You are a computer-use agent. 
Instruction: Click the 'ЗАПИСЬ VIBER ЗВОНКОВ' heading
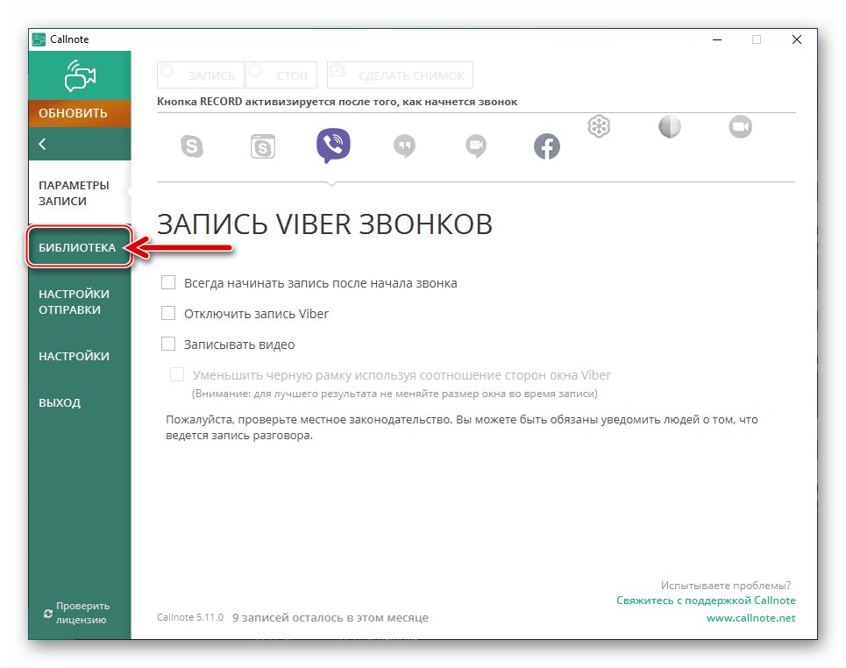[x=324, y=224]
